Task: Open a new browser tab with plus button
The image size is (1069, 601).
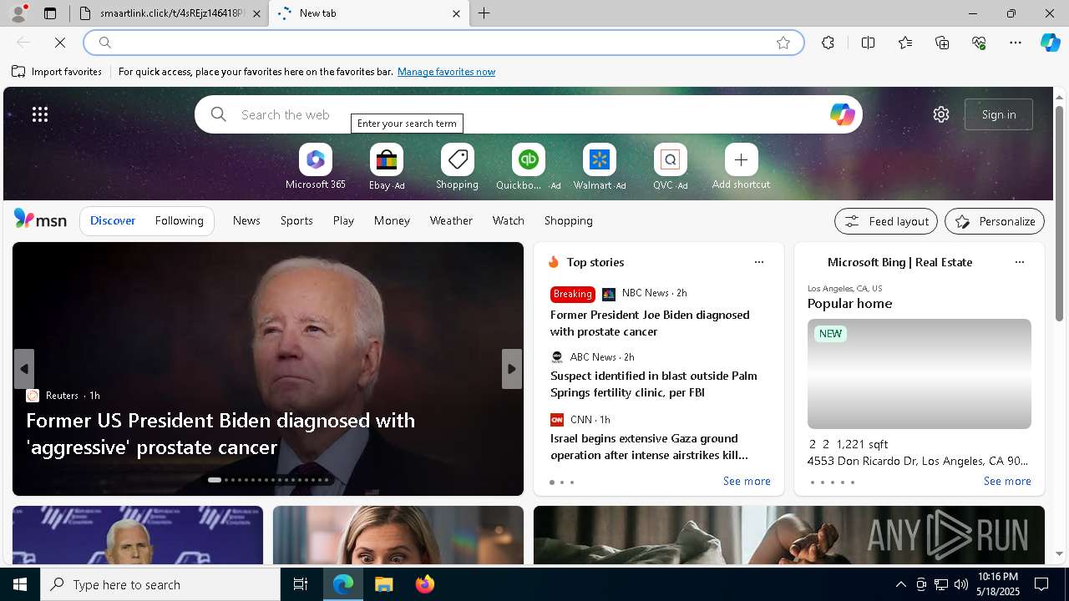Action: pyautogui.click(x=484, y=13)
